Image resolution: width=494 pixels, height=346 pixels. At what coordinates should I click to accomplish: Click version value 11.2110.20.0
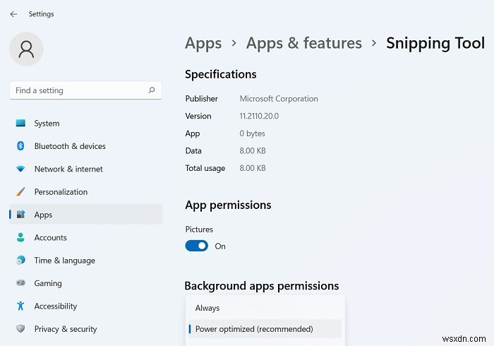[x=259, y=116]
